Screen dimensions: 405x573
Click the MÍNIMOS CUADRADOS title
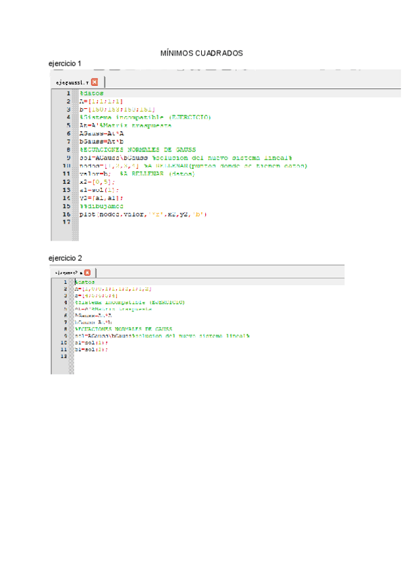coord(201,53)
